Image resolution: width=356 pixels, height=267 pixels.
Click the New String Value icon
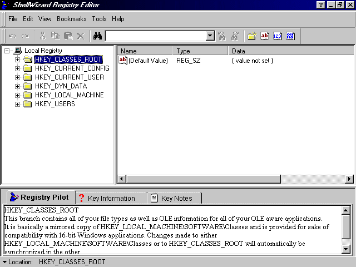coord(265,36)
